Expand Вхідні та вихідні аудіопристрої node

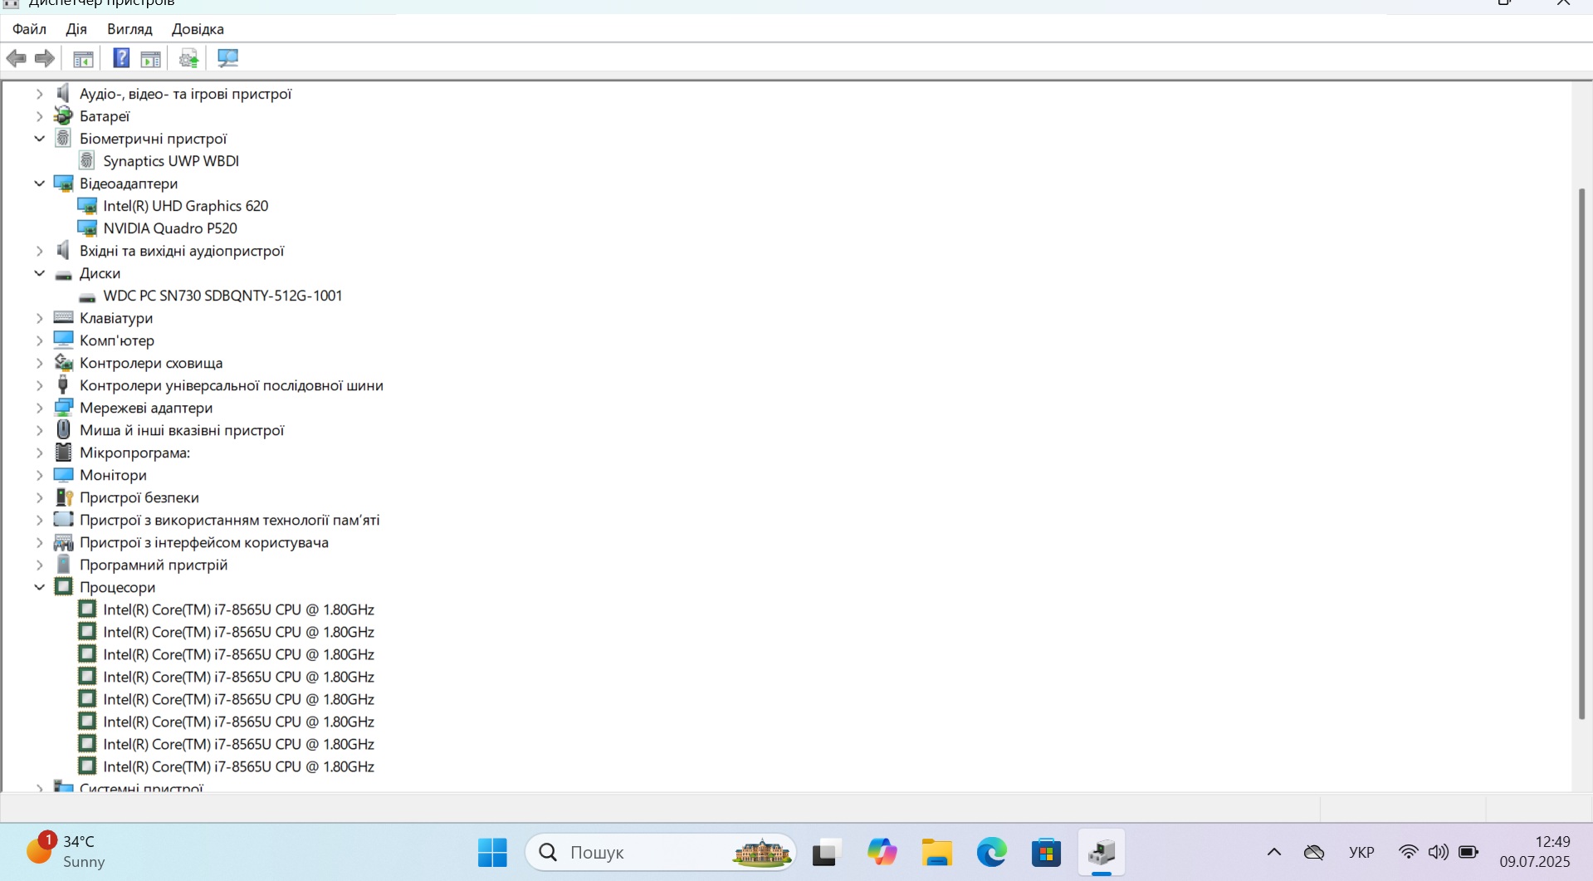point(39,251)
